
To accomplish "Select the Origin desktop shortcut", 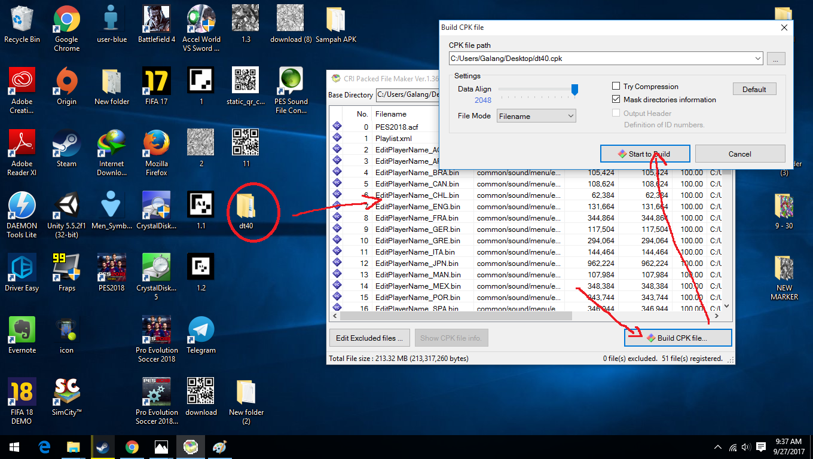I will coord(67,87).
